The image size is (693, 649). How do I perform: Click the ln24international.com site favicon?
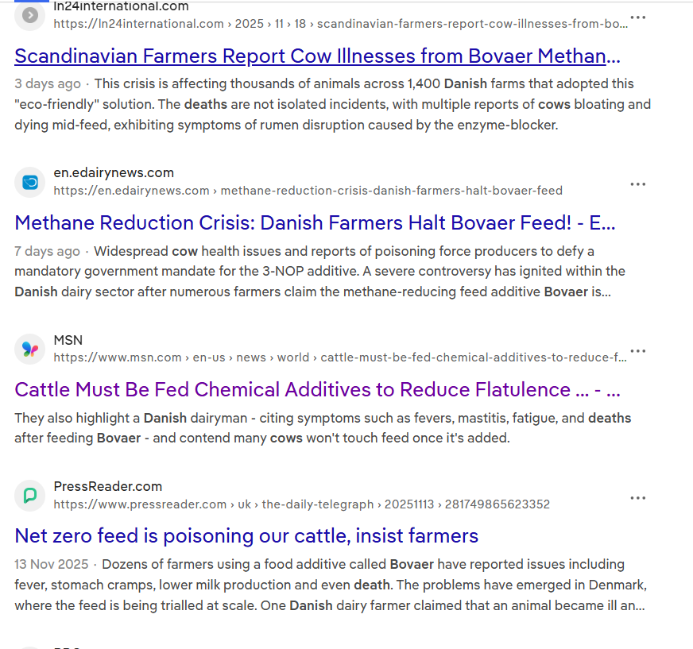30,15
